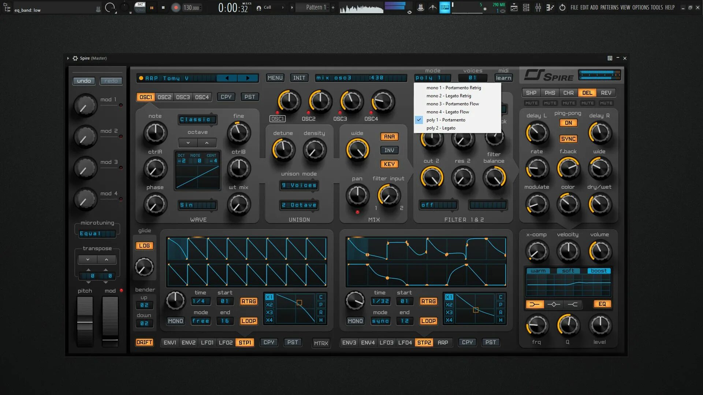Toggle the ANA button in MIX
The width and height of the screenshot is (703, 395).
pos(389,137)
